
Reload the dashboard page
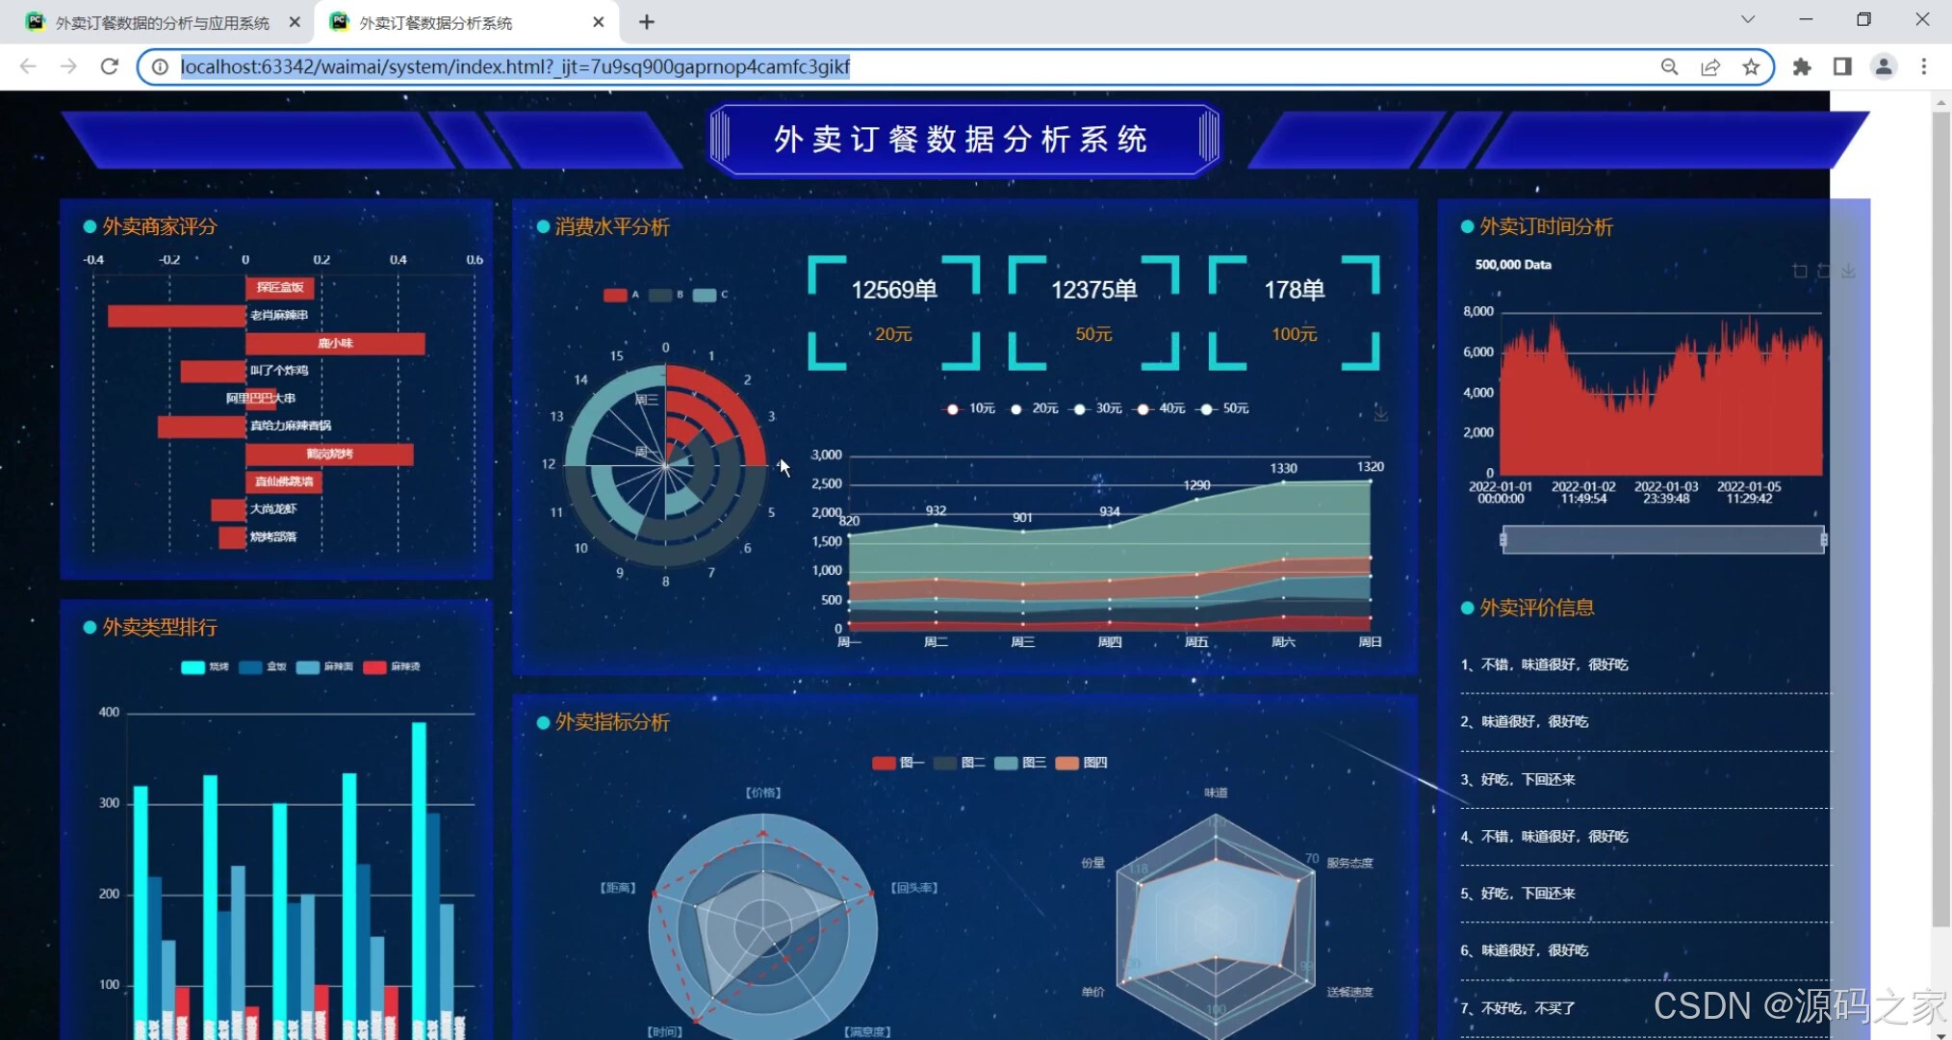point(110,66)
